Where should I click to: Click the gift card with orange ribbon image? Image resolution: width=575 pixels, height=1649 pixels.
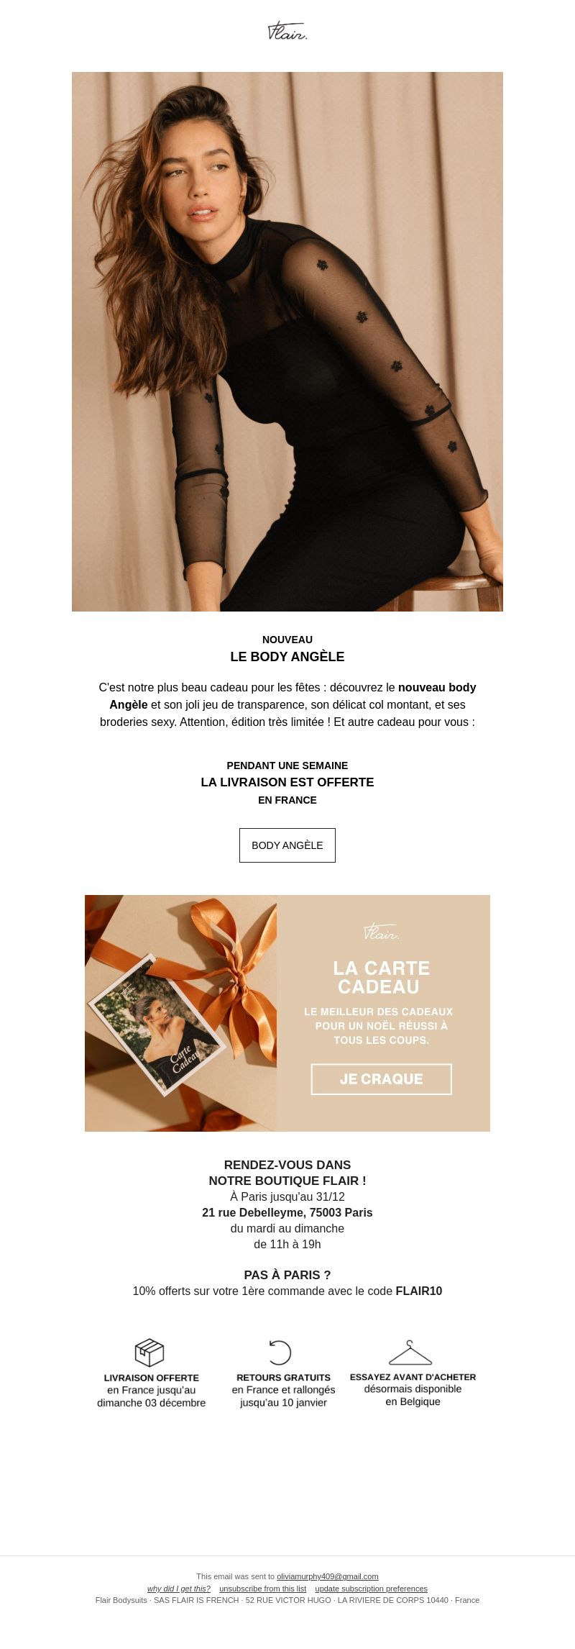pyautogui.click(x=180, y=1013)
